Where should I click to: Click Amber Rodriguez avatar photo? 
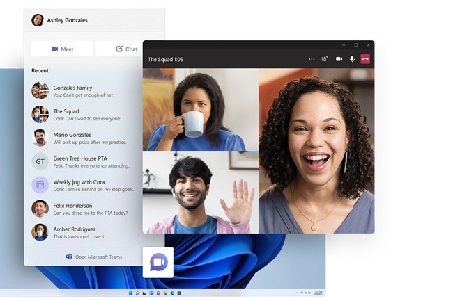pos(40,232)
